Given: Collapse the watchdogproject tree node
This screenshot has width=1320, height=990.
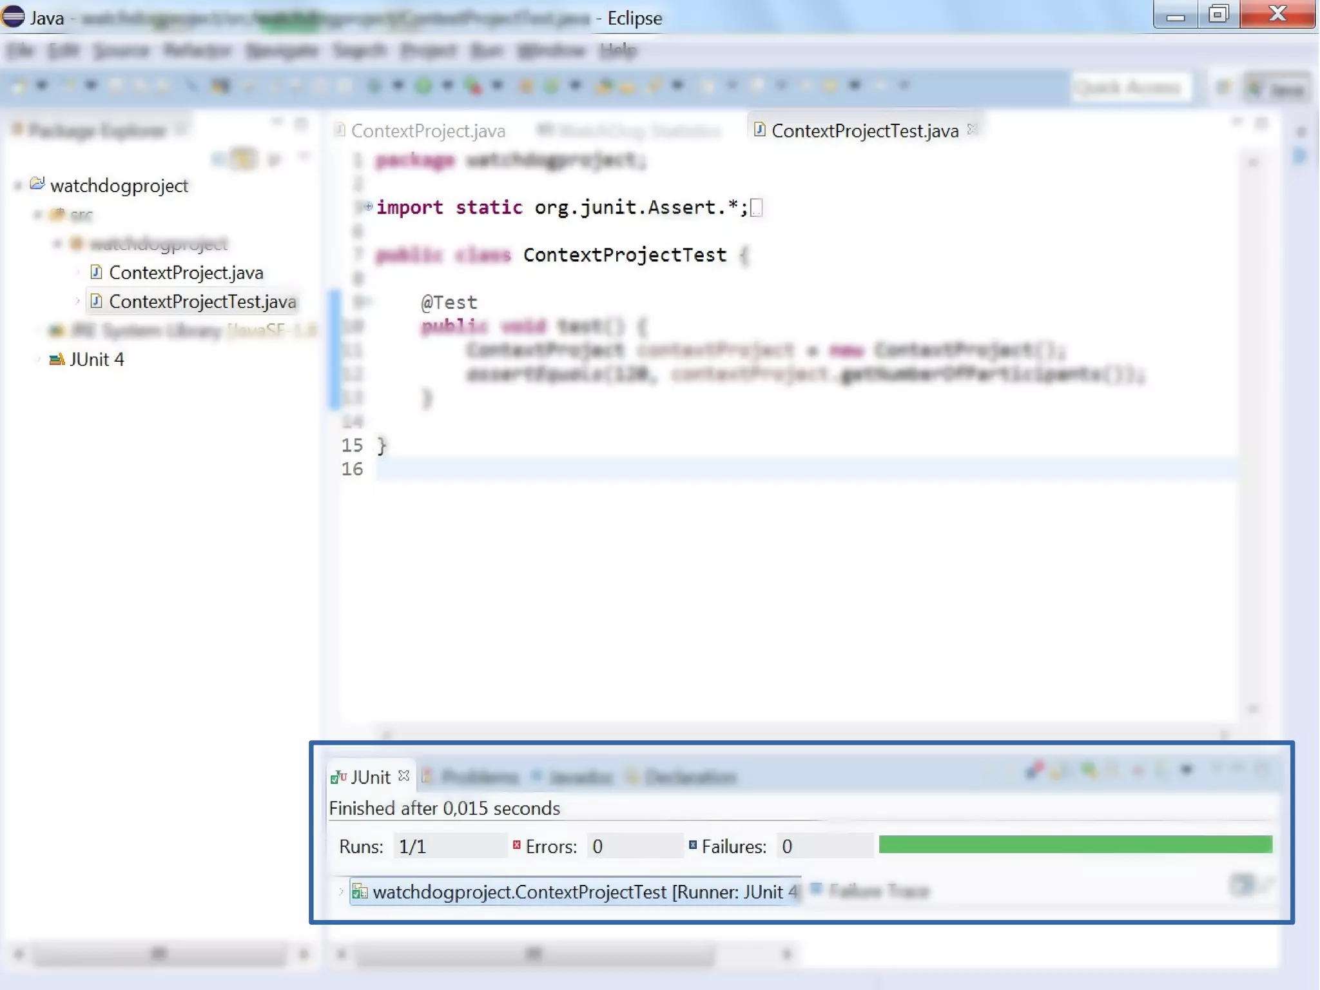Looking at the screenshot, I should (x=18, y=186).
